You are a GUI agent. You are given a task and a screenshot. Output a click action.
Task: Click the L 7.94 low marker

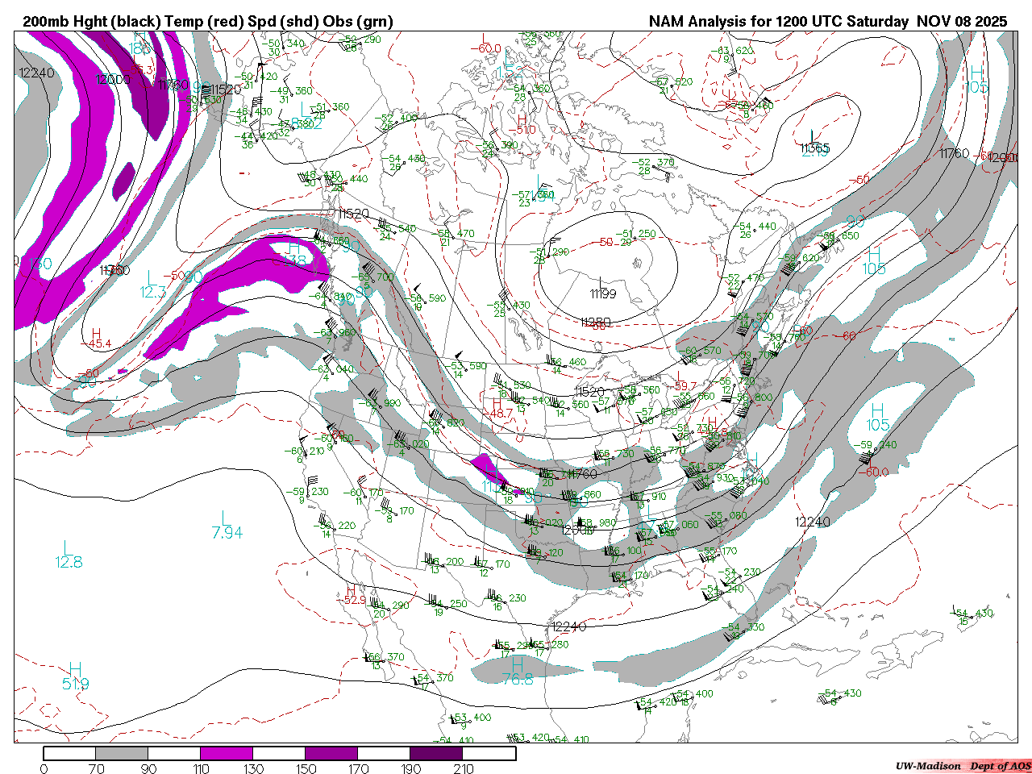pos(227,525)
